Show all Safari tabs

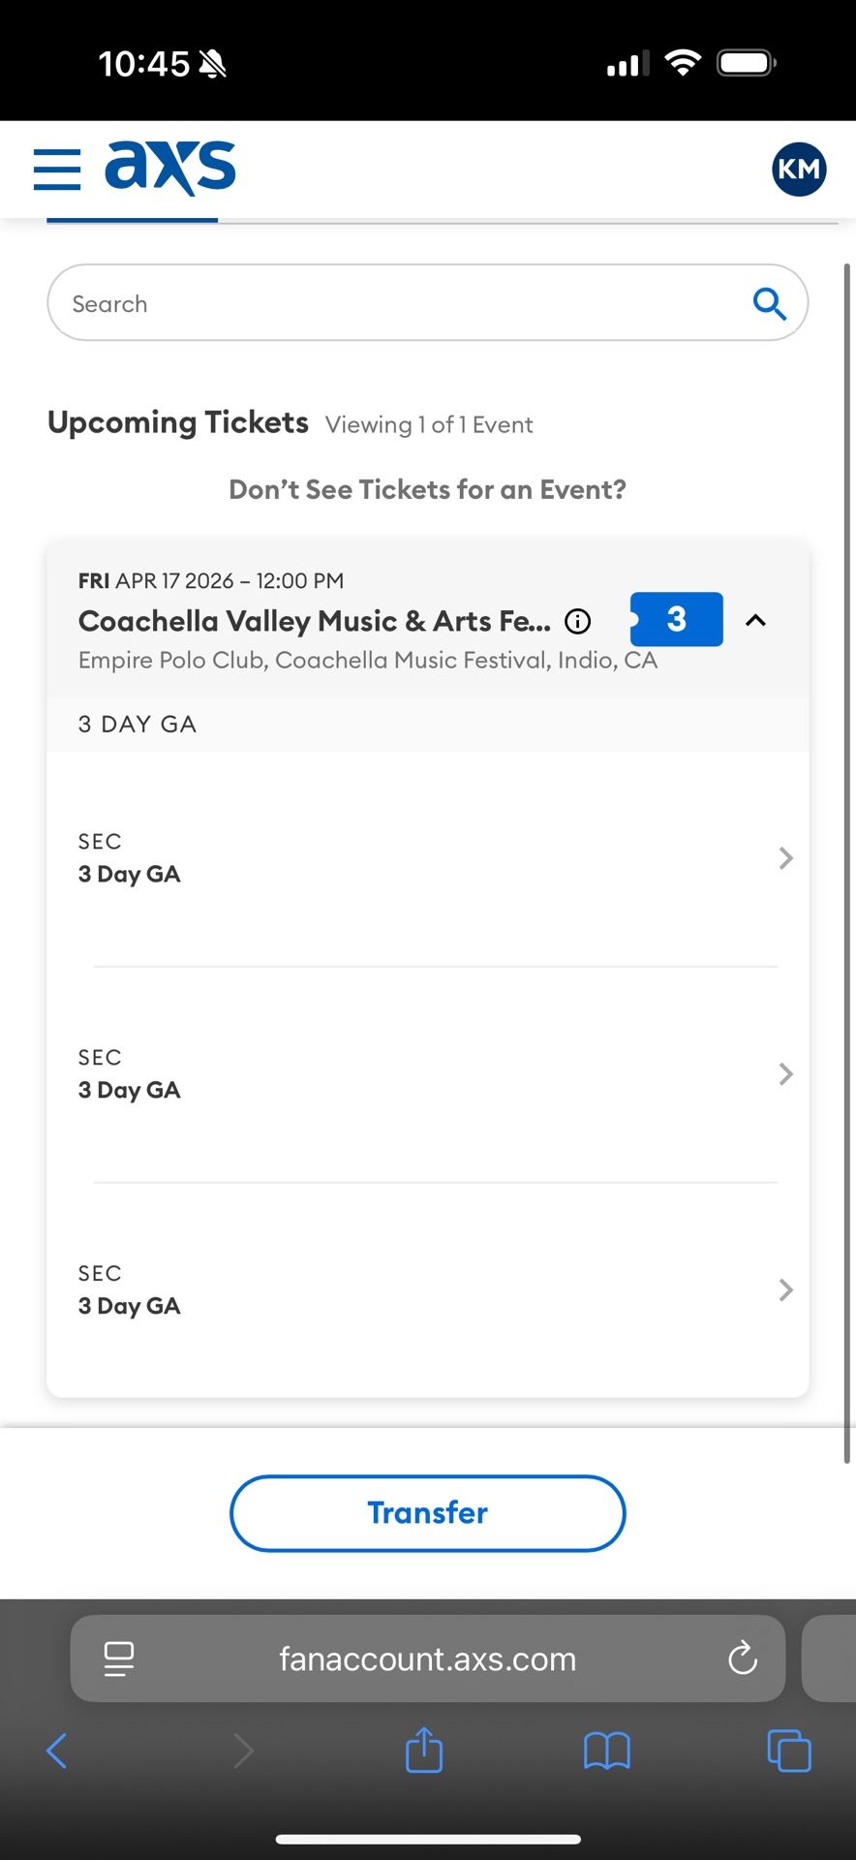tap(788, 1751)
